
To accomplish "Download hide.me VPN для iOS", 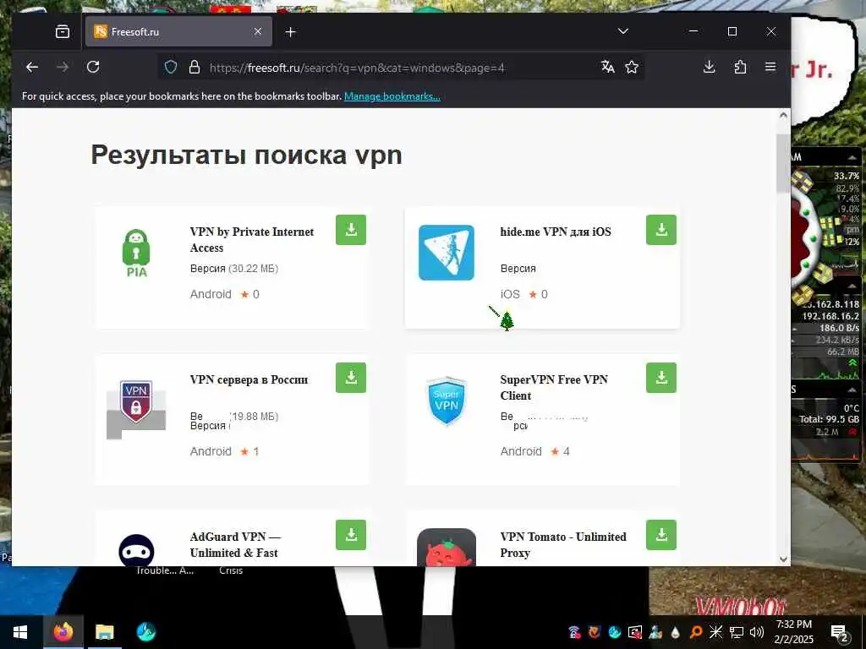I will (661, 230).
